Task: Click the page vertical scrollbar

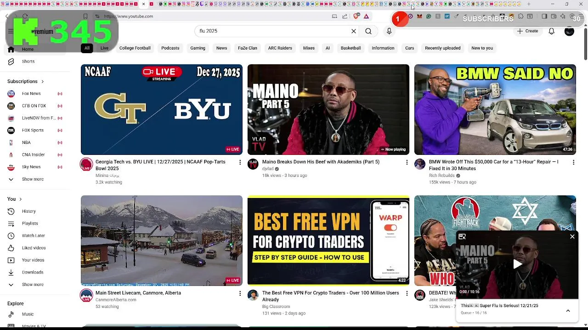Action: (585, 44)
